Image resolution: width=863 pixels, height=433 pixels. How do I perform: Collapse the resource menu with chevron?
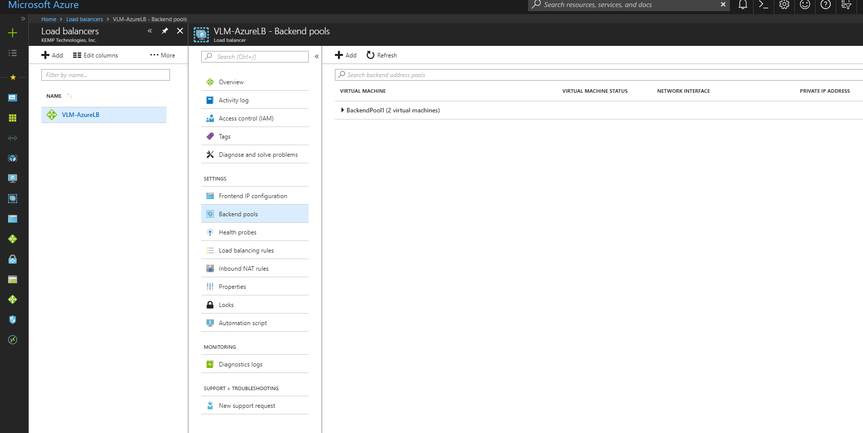(317, 56)
